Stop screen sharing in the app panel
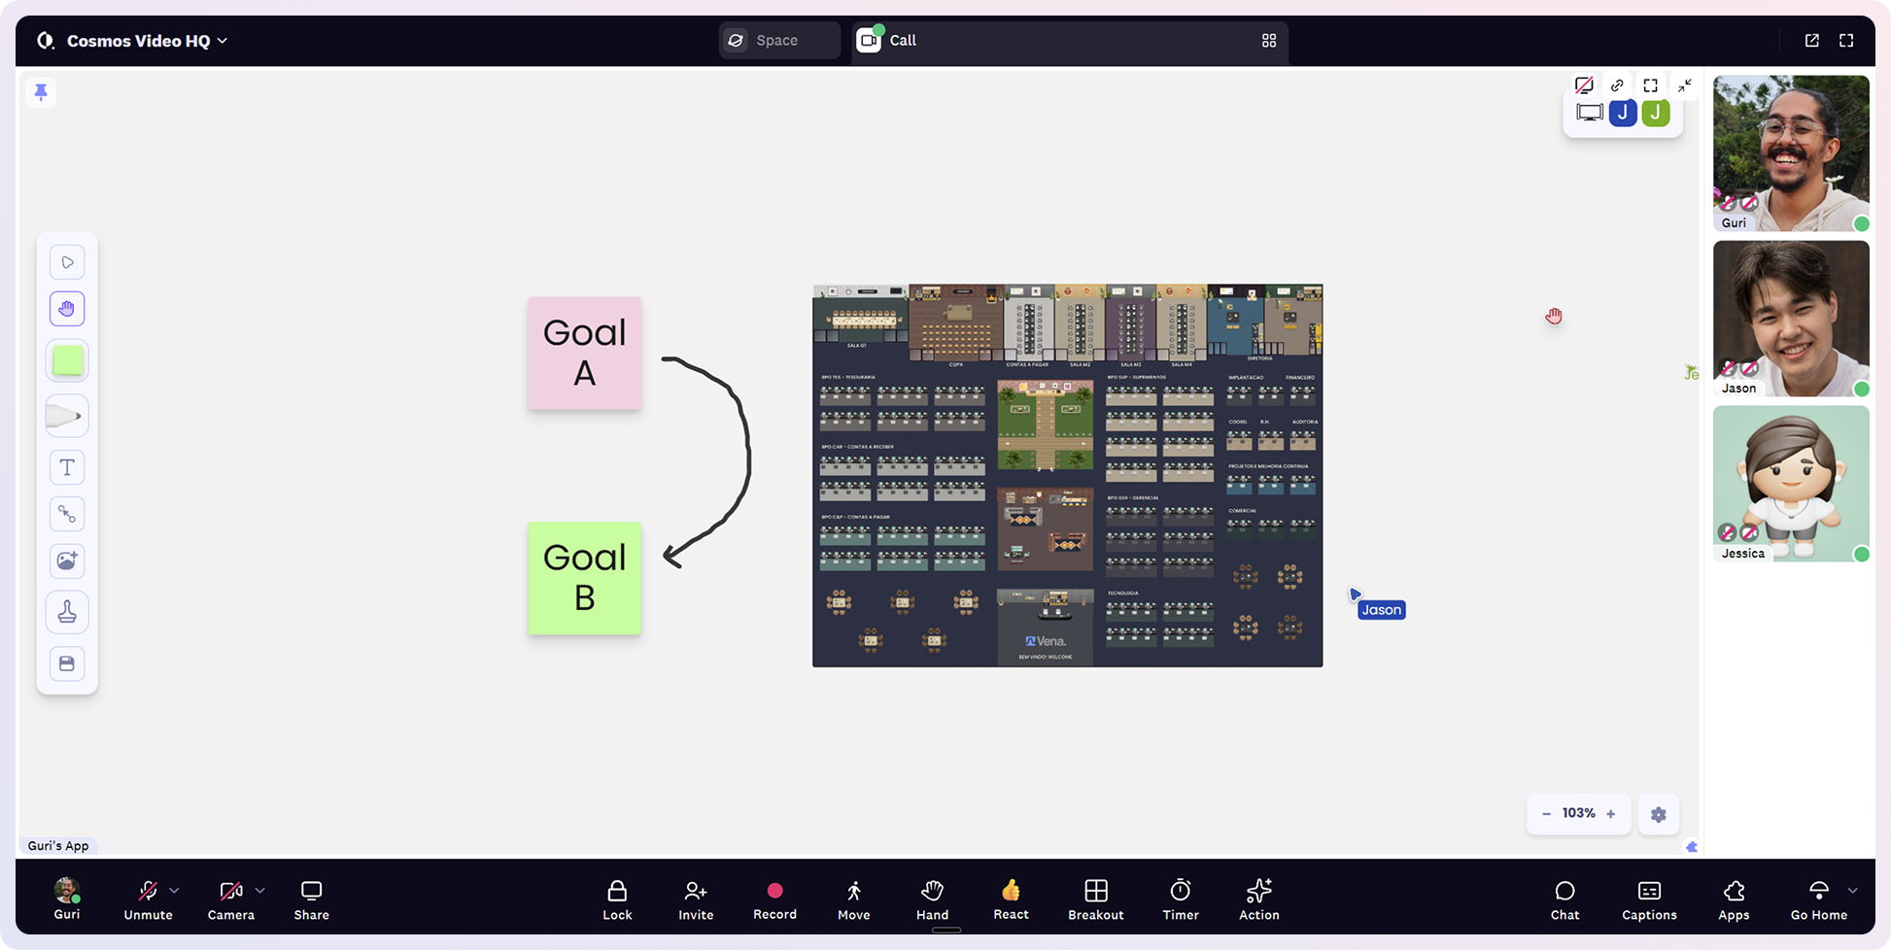 1584,85
